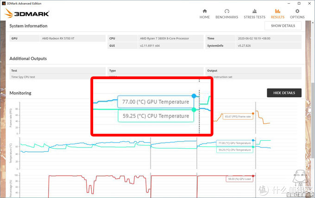Image resolution: width=315 pixels, height=198 pixels.
Task: Click SHOW DETAILS for System information
Action: [x=283, y=26]
